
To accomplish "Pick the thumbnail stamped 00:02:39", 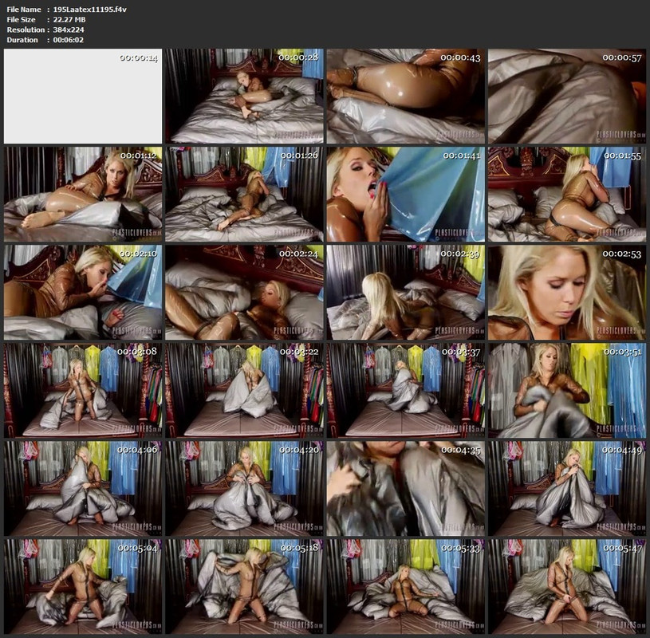I will click(x=405, y=292).
